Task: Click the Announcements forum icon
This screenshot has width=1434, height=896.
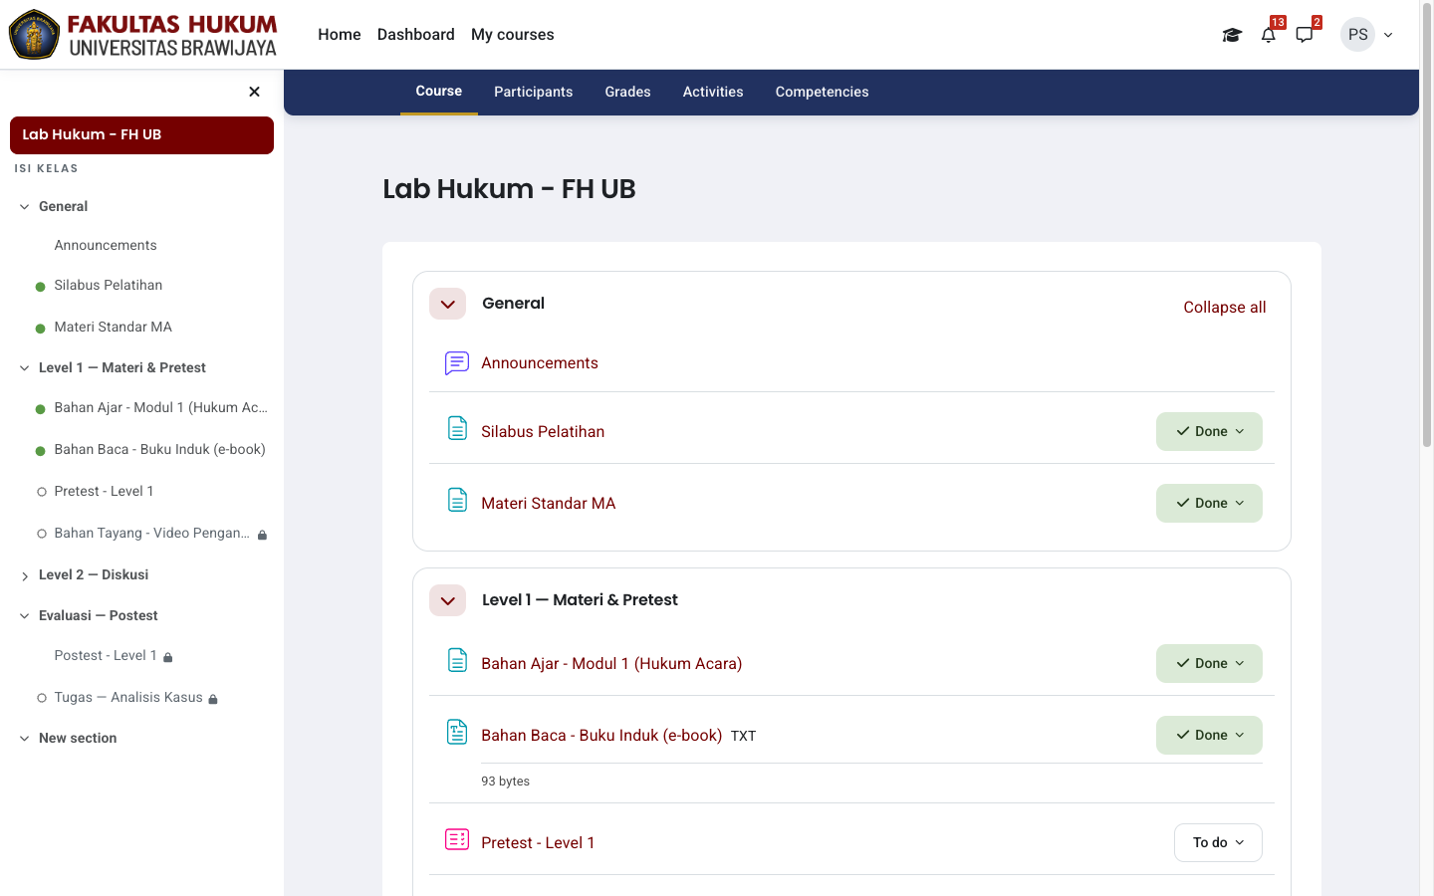Action: point(456,363)
